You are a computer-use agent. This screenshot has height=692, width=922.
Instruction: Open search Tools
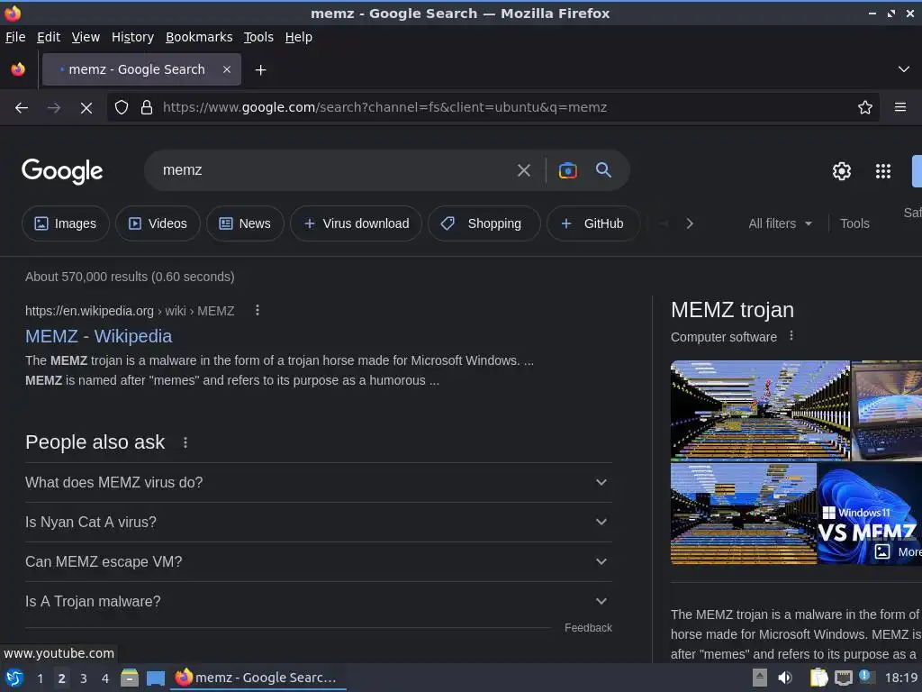[854, 223]
